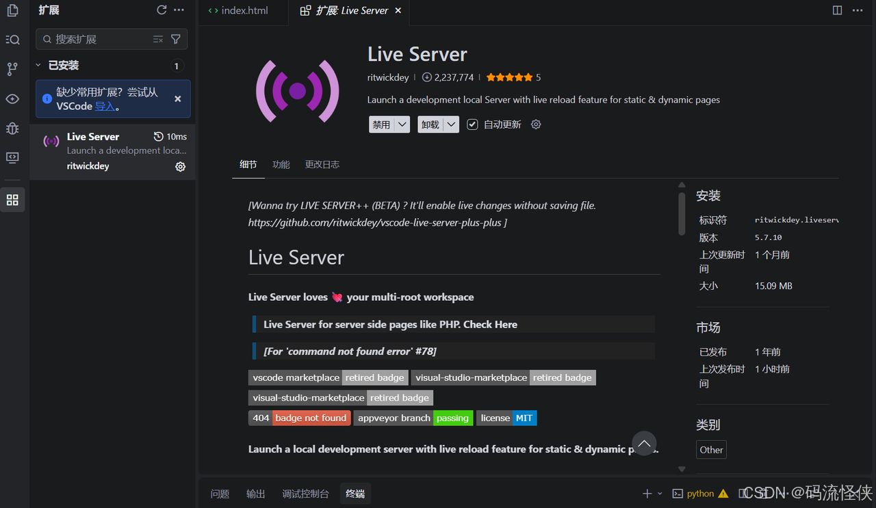Image resolution: width=876 pixels, height=508 pixels.
Task: Click the install count download icon
Action: (x=427, y=78)
